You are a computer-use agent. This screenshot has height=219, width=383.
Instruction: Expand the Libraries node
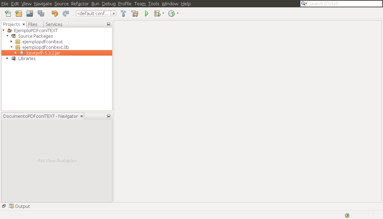click(x=7, y=58)
